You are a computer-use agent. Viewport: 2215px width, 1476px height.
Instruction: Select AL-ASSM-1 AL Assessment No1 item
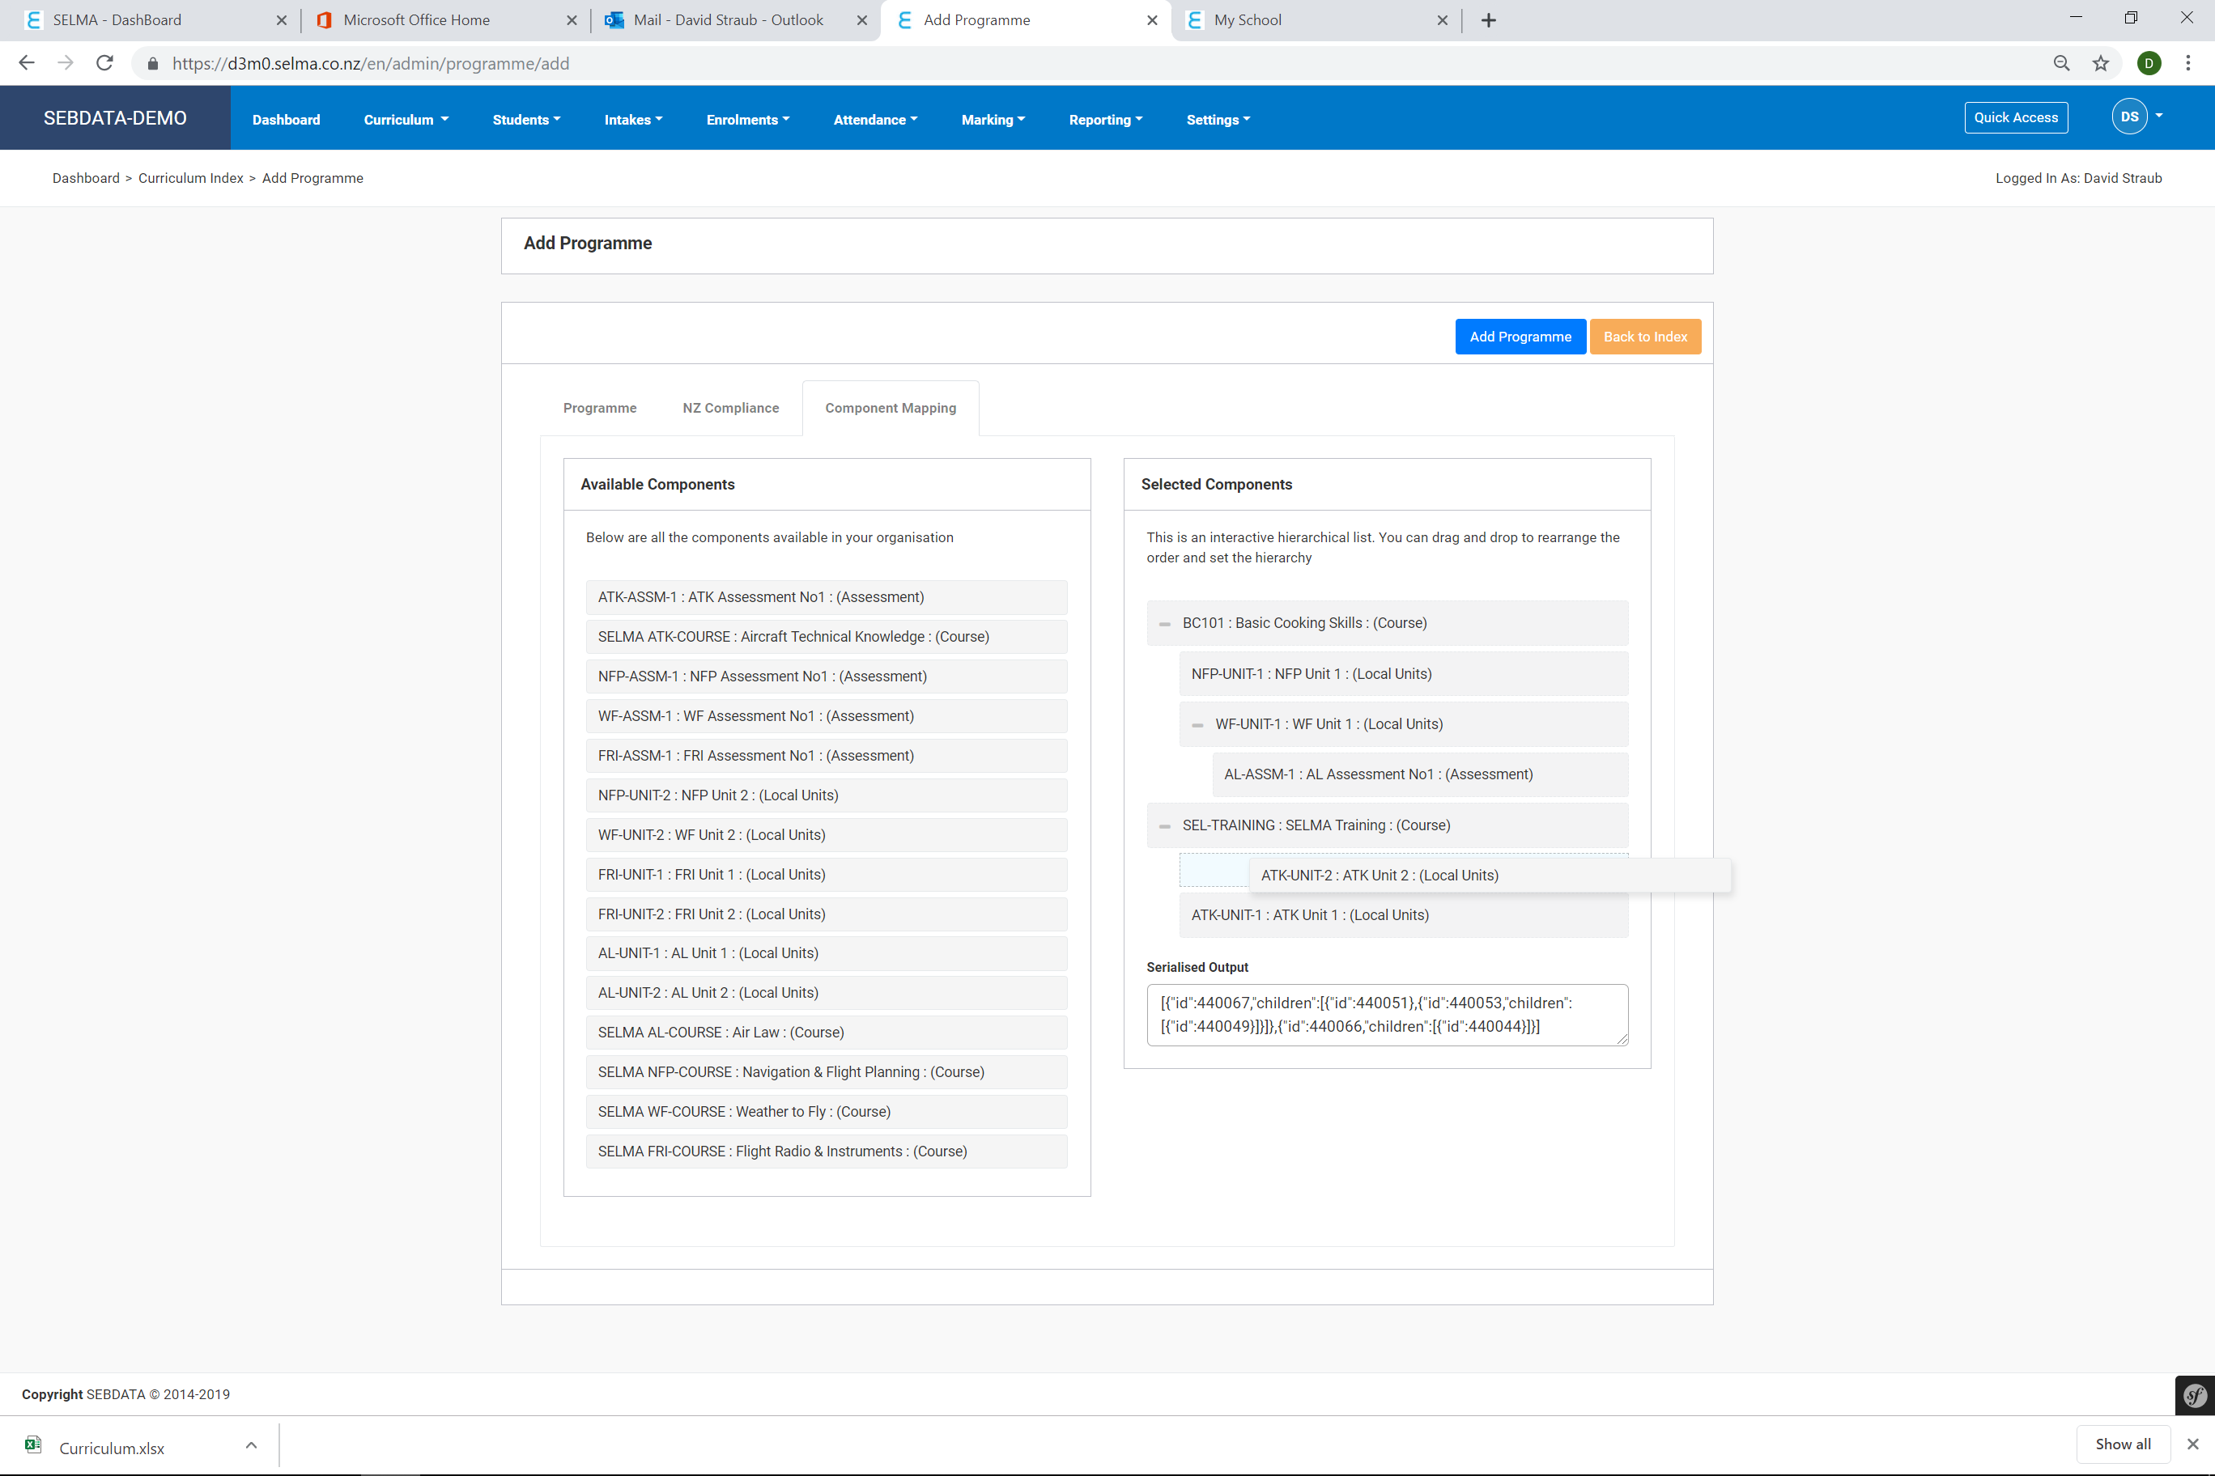pos(1420,774)
